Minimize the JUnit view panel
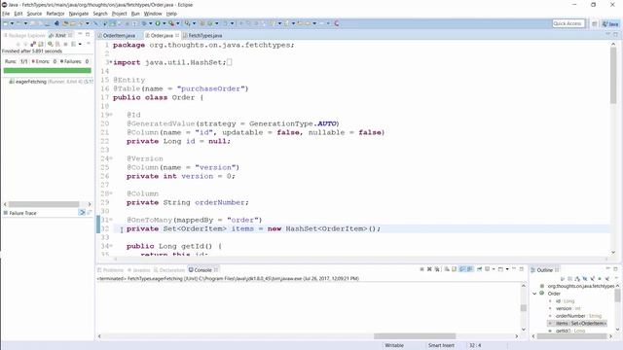This screenshot has height=350, width=623. coord(80,34)
